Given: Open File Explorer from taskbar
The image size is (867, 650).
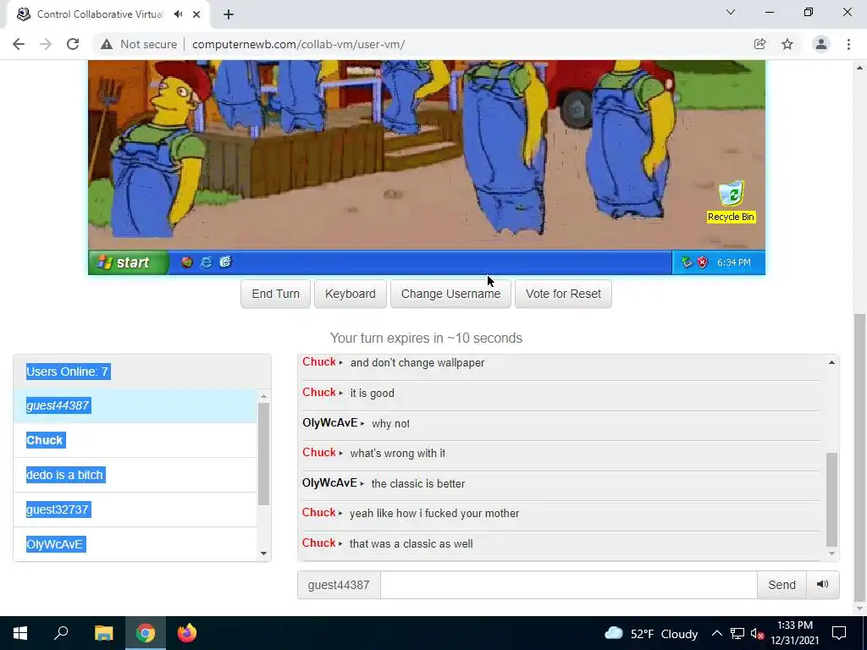Looking at the screenshot, I should (103, 633).
